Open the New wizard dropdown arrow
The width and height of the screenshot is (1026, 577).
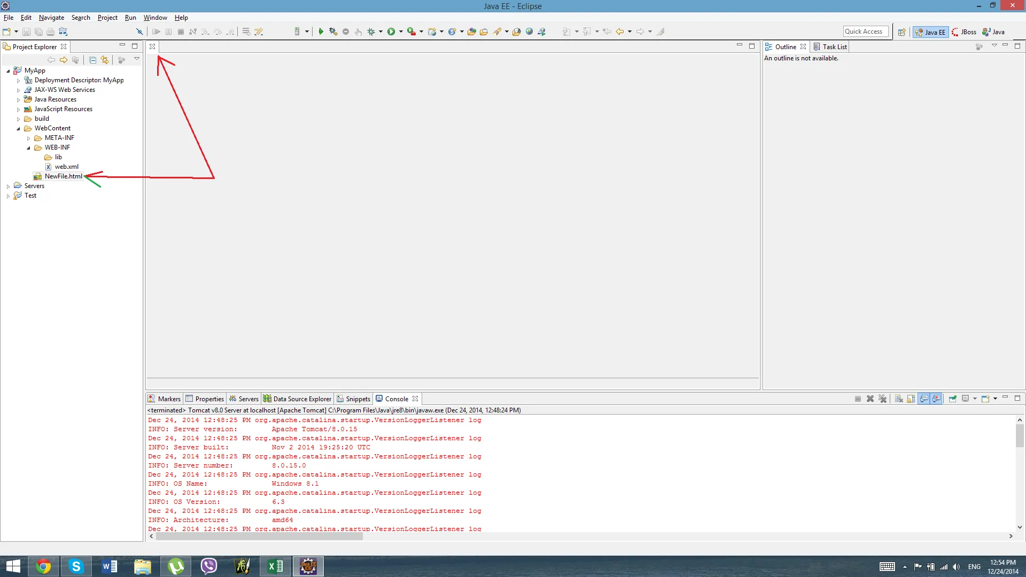pos(16,32)
